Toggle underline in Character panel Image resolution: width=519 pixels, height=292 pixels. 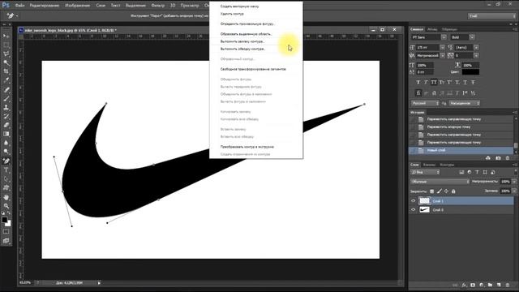[465, 82]
